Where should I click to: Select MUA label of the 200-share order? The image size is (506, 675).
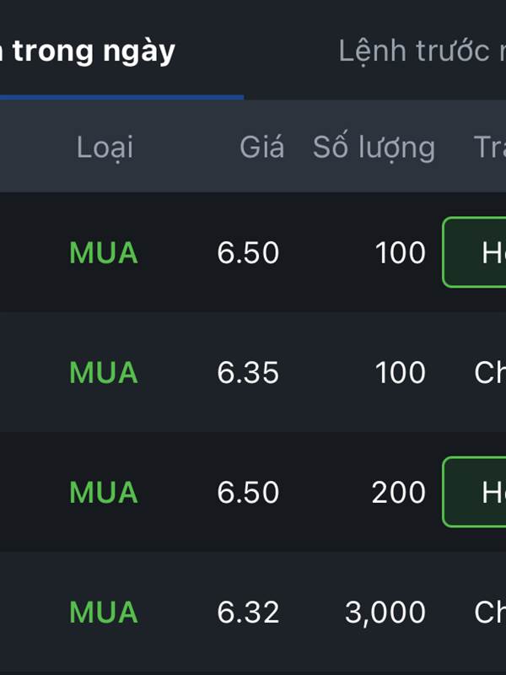(104, 492)
